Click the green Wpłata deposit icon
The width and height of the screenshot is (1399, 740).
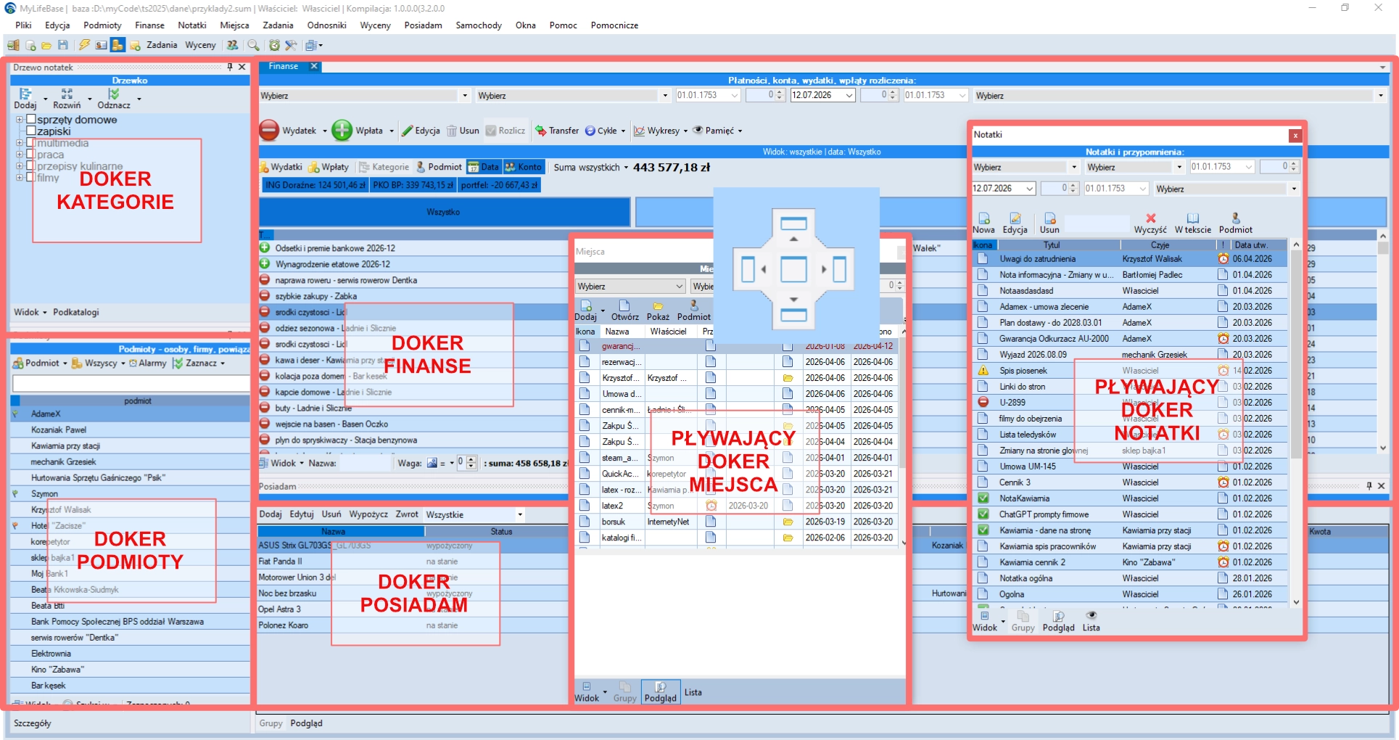342,131
